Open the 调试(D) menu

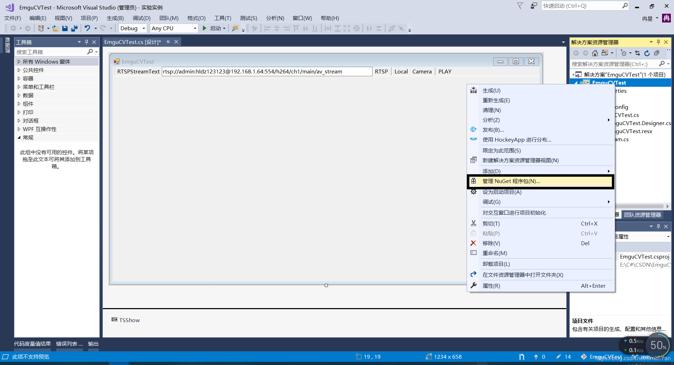(141, 18)
